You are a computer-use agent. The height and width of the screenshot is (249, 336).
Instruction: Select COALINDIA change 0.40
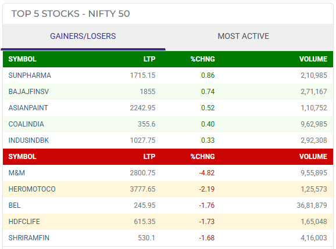[208, 124]
